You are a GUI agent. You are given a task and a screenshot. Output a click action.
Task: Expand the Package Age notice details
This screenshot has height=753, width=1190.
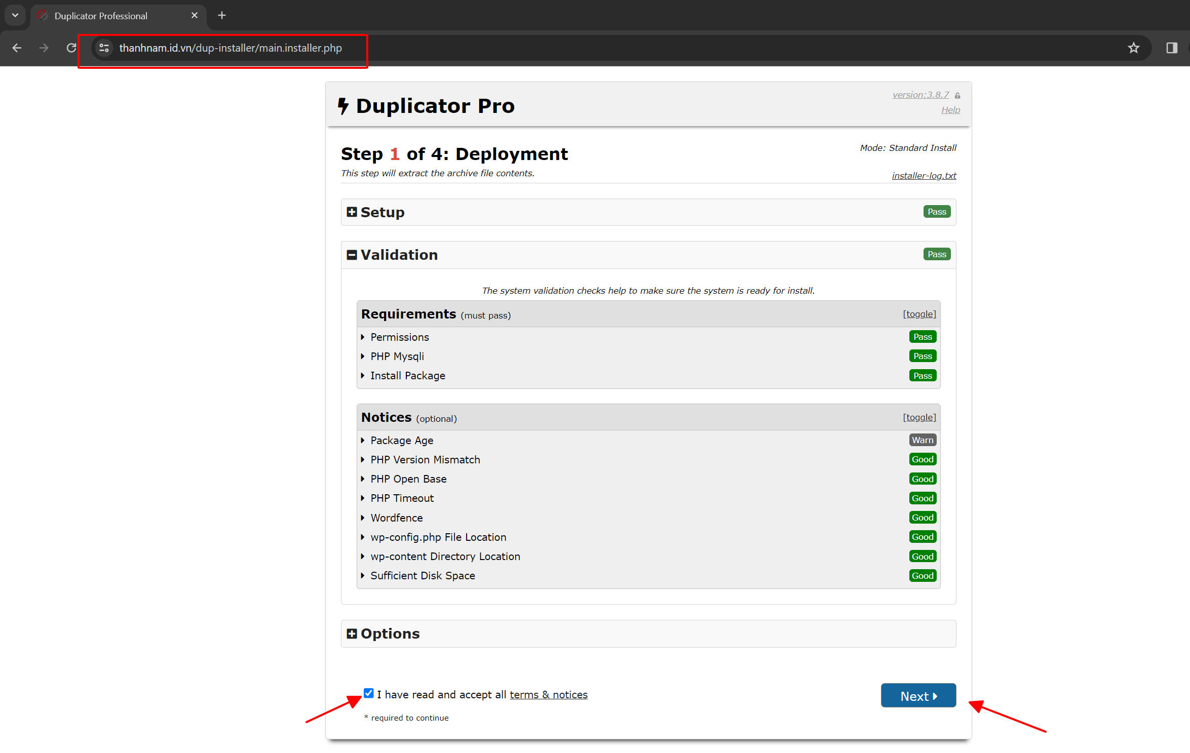pyautogui.click(x=401, y=441)
